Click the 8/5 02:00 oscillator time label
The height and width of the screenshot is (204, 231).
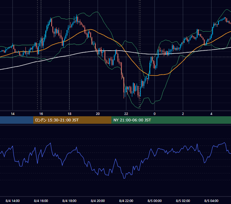coord(183,201)
